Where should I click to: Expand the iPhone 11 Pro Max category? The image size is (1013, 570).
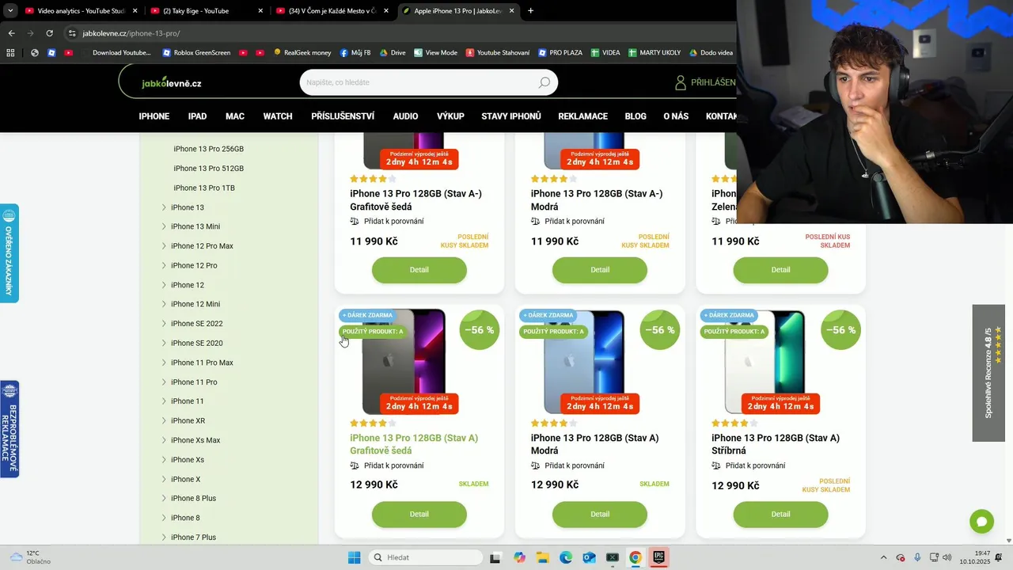click(164, 363)
